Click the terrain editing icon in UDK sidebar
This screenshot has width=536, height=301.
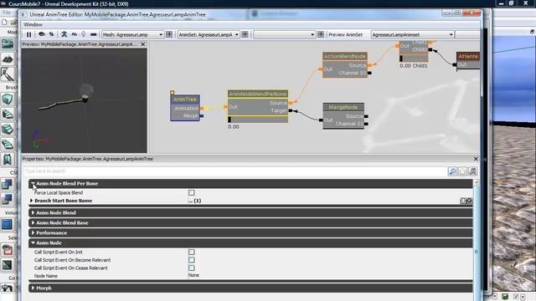click(8, 59)
